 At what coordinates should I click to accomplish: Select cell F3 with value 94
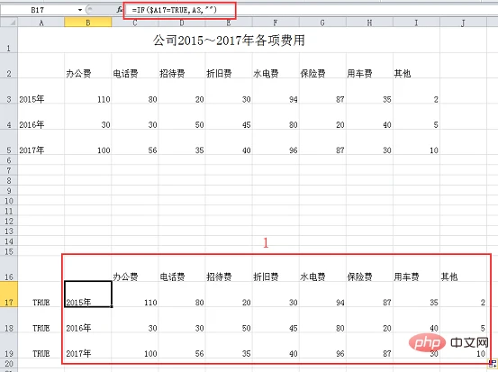tap(276, 91)
